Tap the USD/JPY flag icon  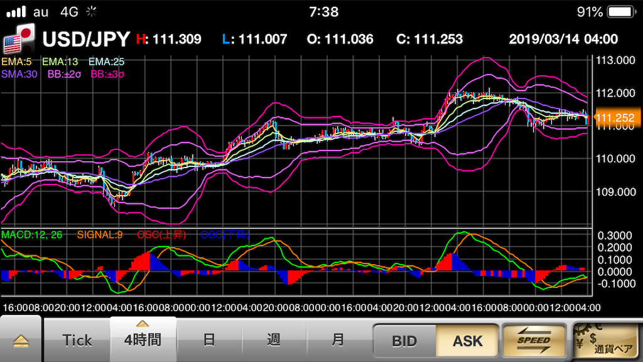pos(19,39)
